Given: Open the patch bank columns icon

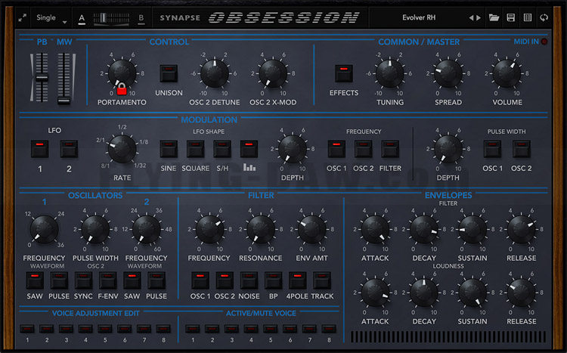Looking at the screenshot, I should pos(528,17).
